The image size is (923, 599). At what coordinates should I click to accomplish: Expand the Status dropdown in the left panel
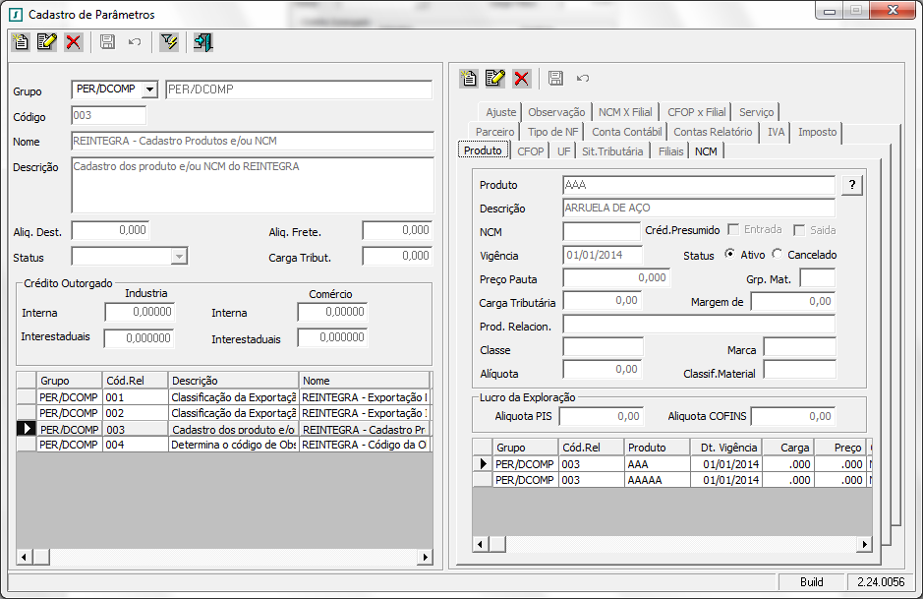179,257
